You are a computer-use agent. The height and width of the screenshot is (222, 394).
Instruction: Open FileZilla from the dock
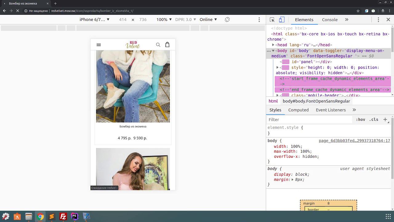63,216
